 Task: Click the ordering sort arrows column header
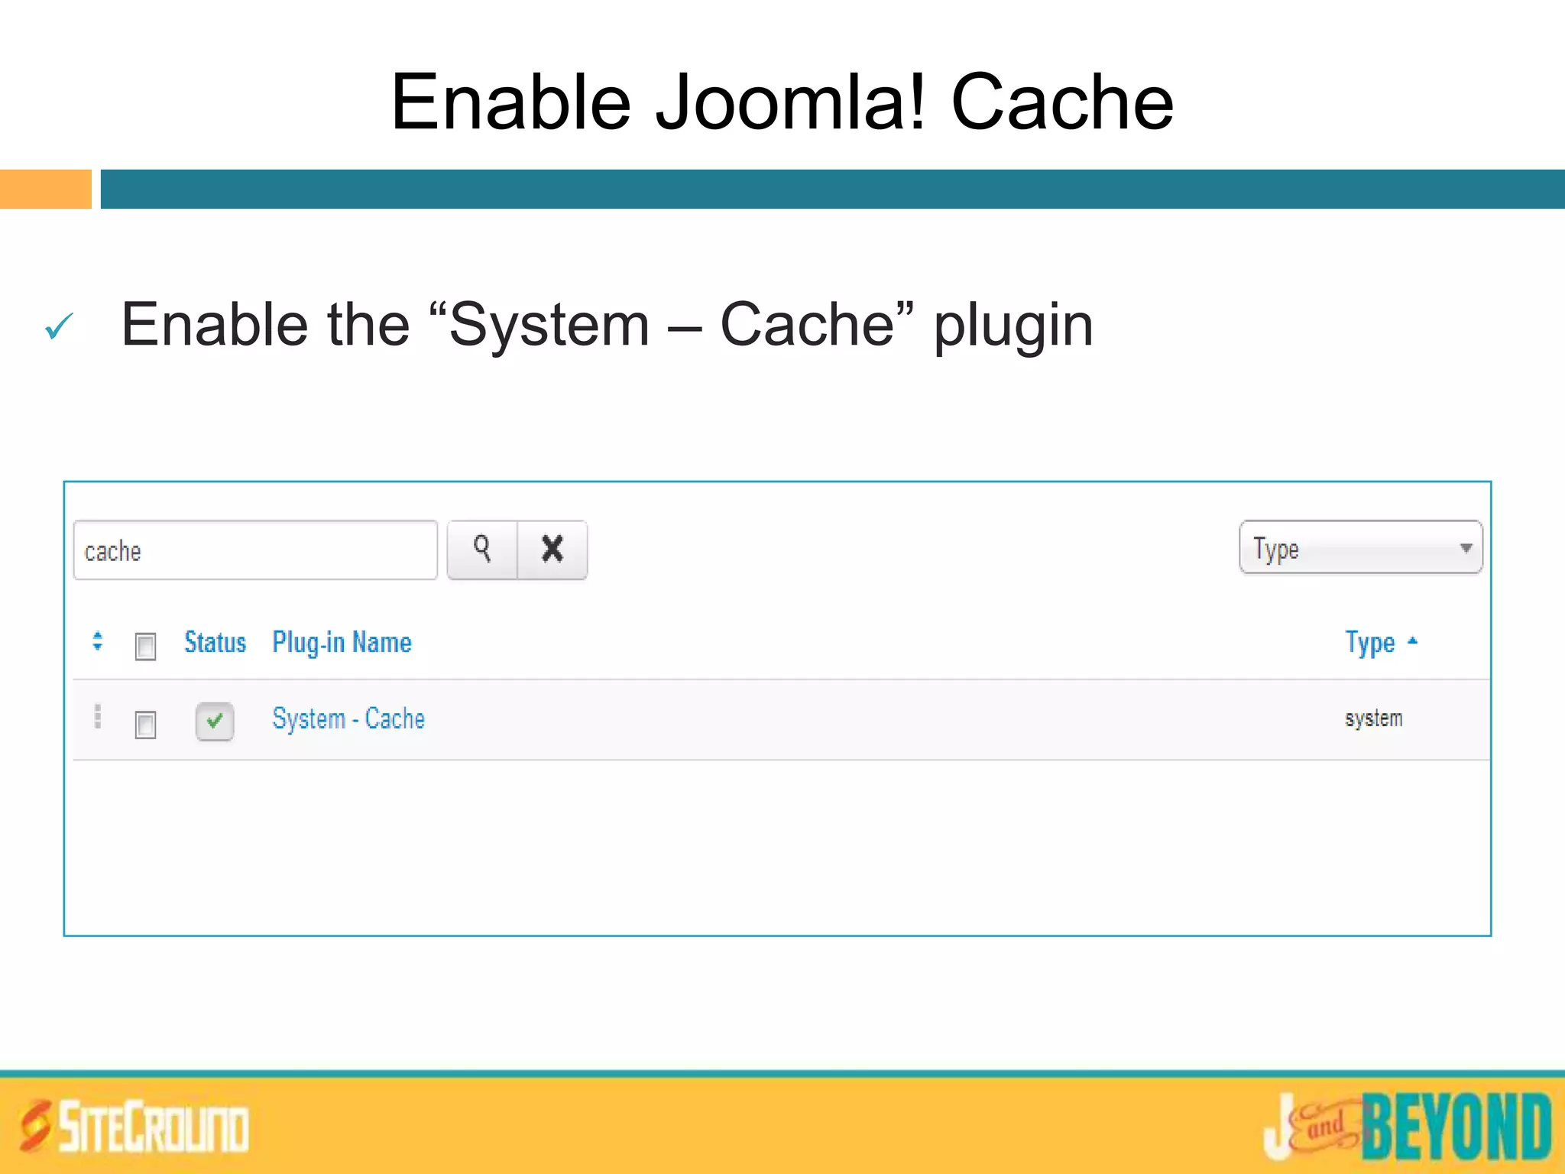[97, 641]
